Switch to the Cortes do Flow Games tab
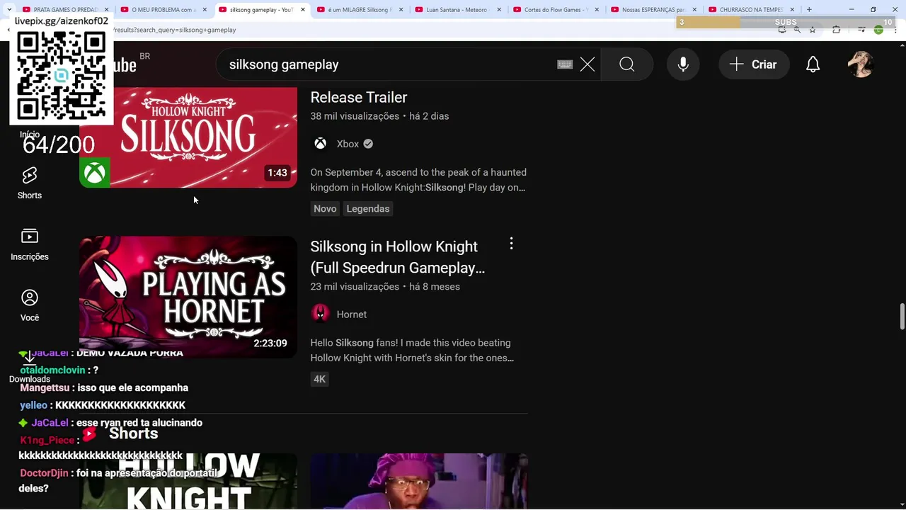 pyautogui.click(x=554, y=10)
